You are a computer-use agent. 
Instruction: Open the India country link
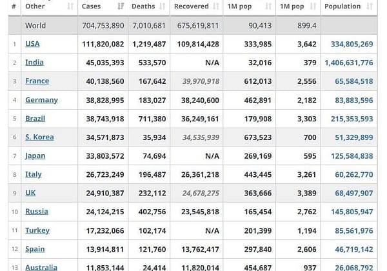click(34, 63)
